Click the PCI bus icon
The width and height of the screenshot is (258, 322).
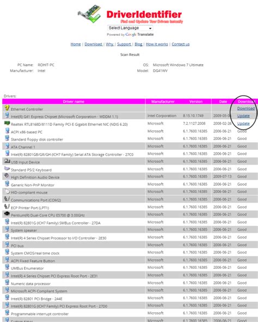[7, 244]
